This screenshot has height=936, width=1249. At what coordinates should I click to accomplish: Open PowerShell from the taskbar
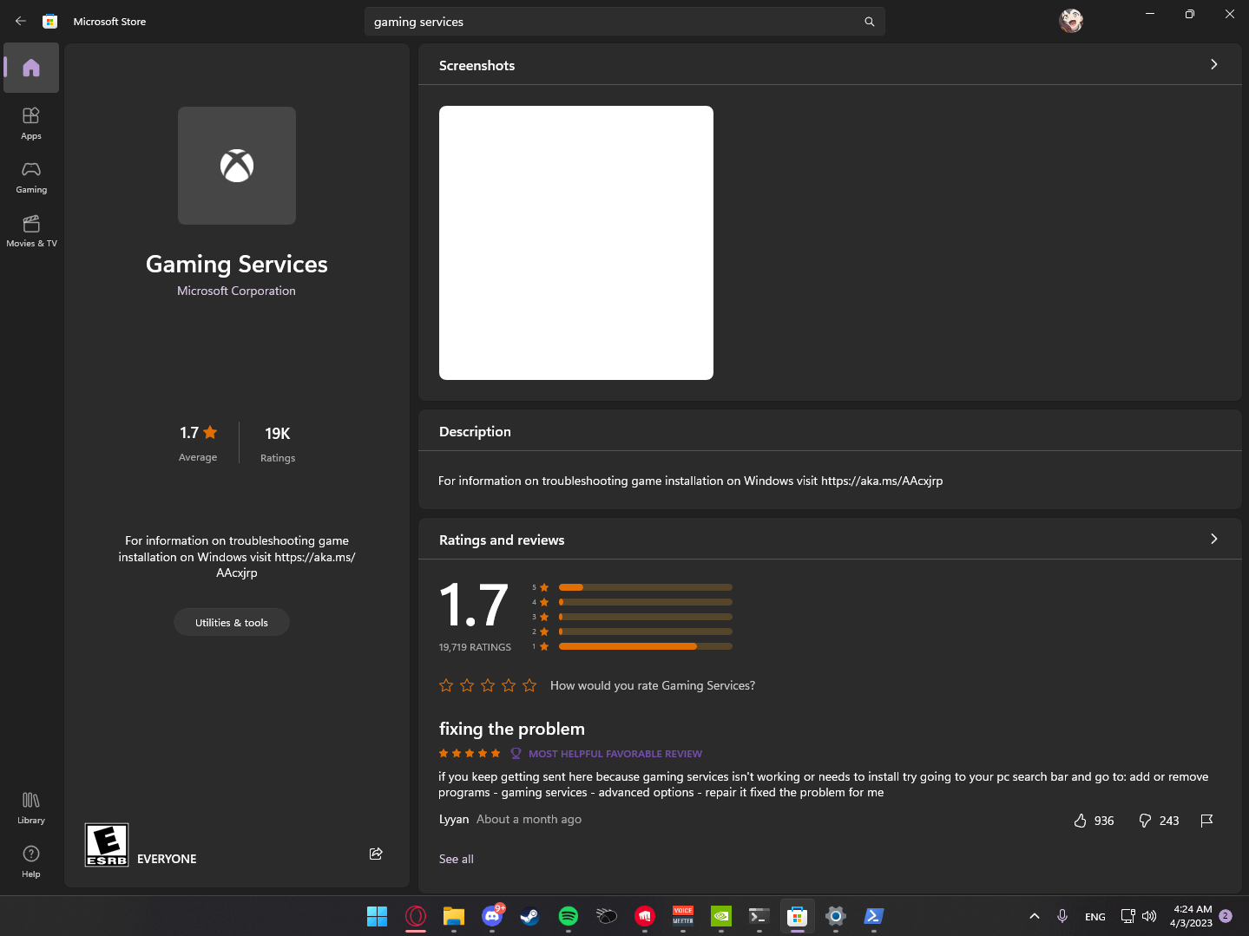click(x=874, y=916)
